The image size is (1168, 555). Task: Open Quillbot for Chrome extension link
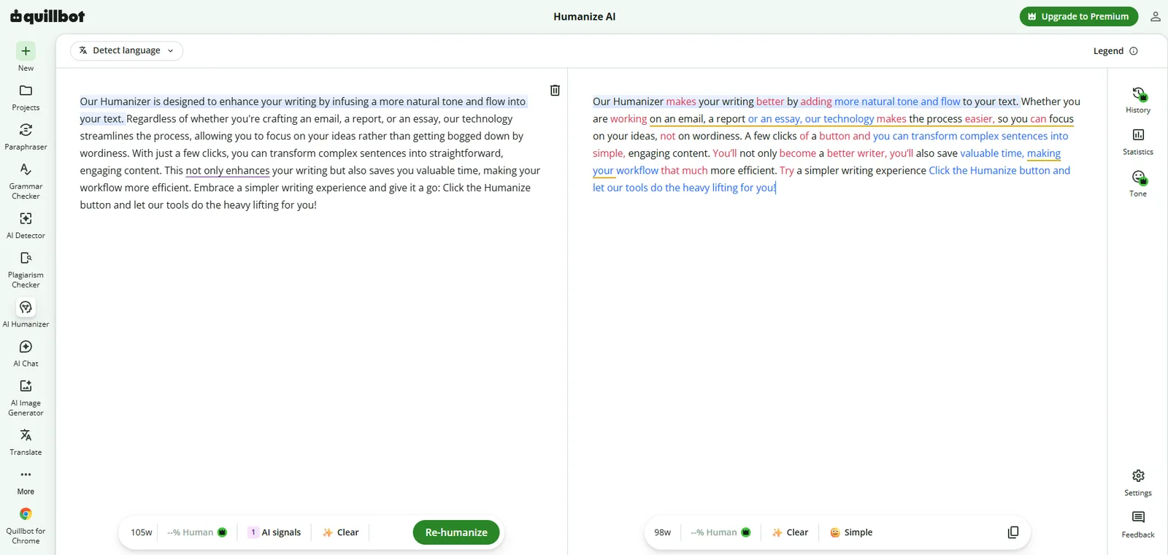(26, 526)
